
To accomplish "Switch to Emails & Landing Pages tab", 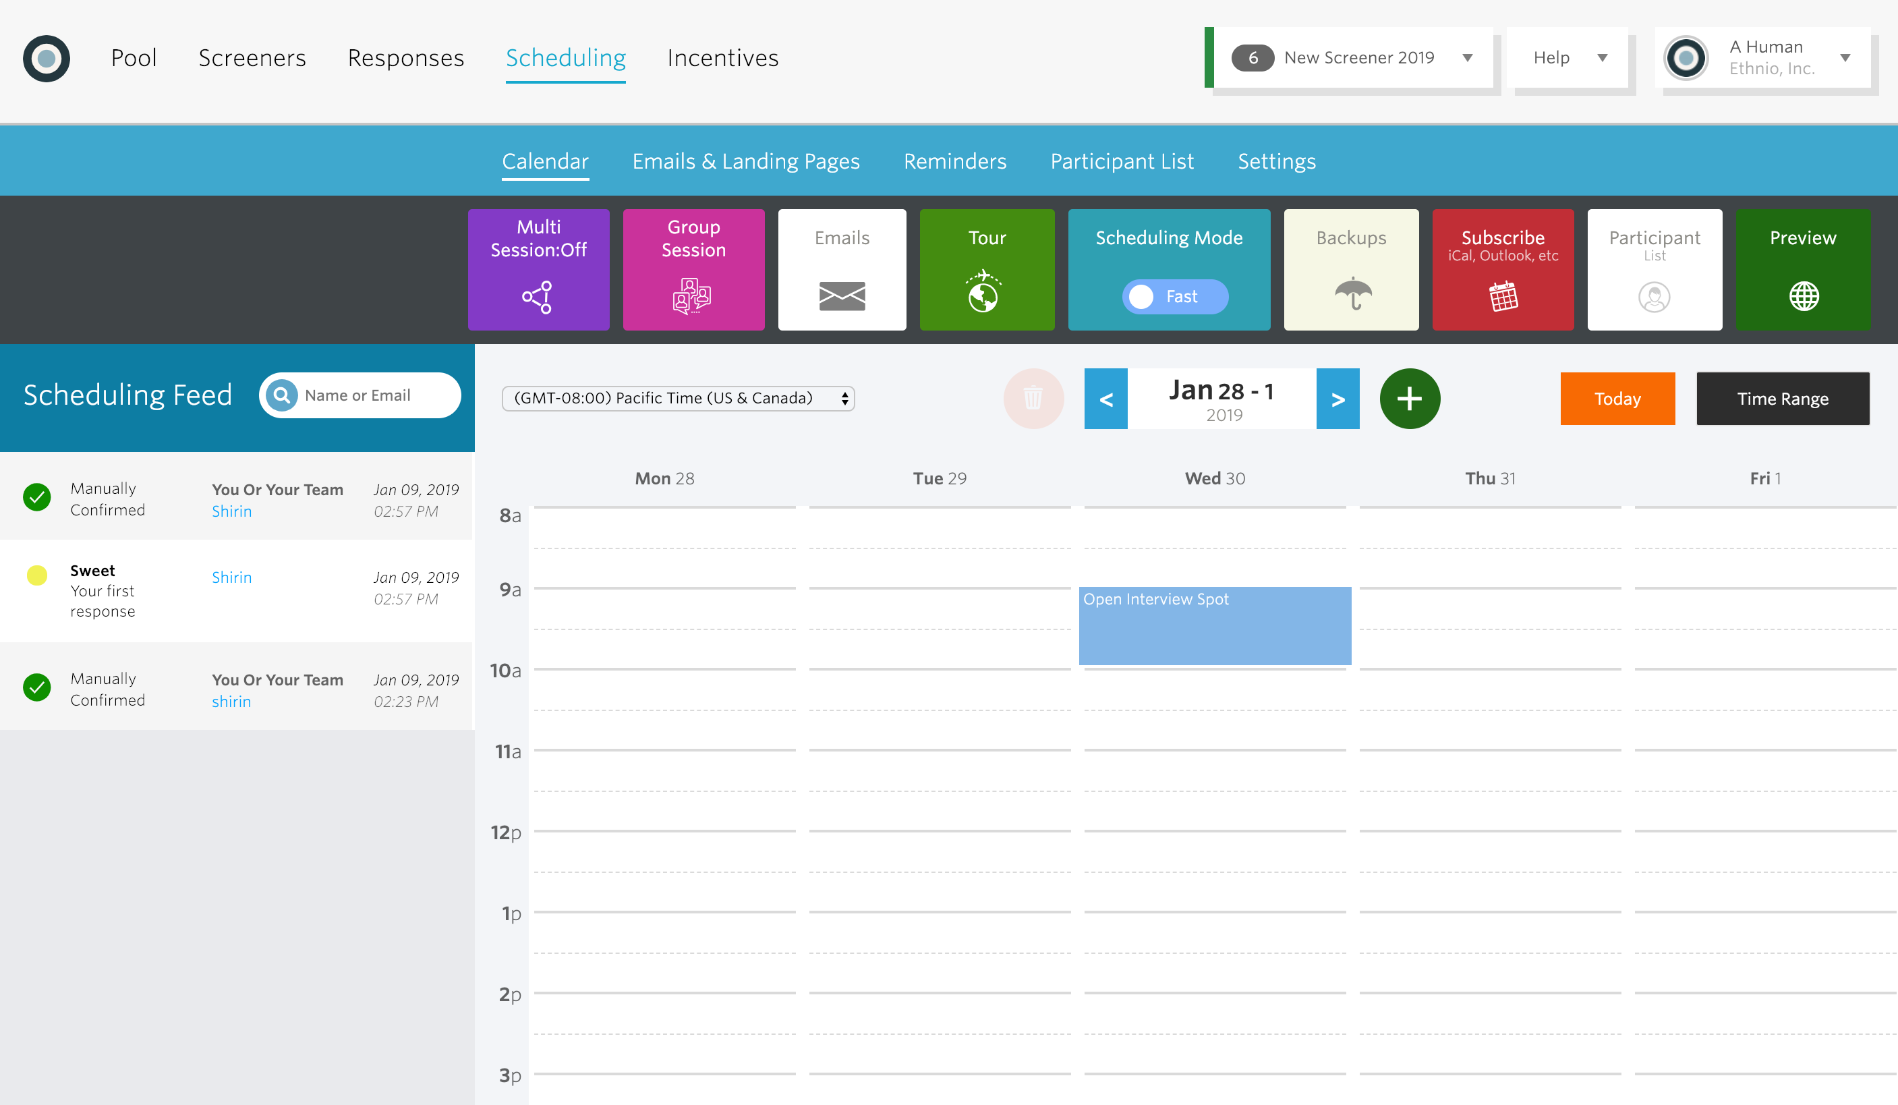I will point(746,161).
